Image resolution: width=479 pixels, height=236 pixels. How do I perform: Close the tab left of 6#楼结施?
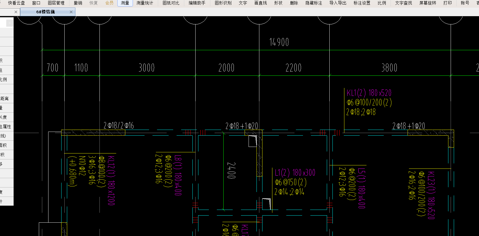(16, 12)
